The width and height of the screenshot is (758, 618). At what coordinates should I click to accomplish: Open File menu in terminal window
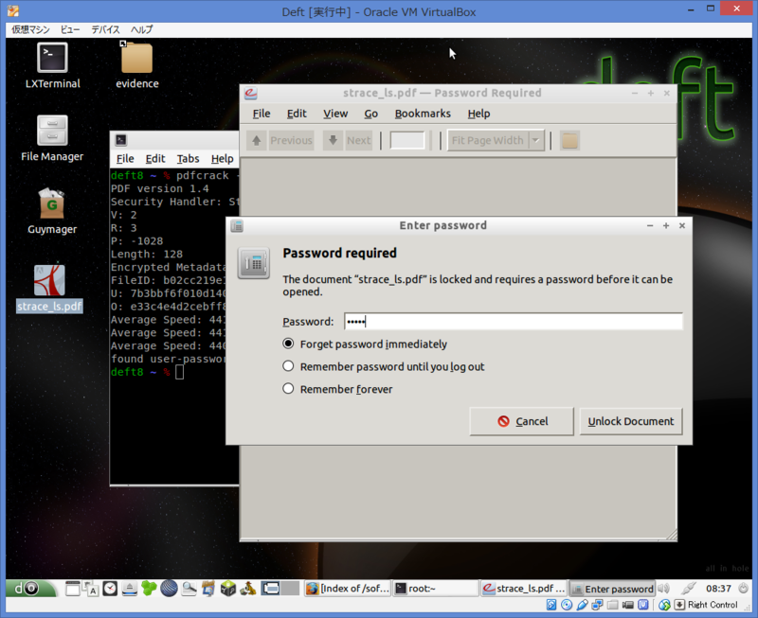click(125, 159)
